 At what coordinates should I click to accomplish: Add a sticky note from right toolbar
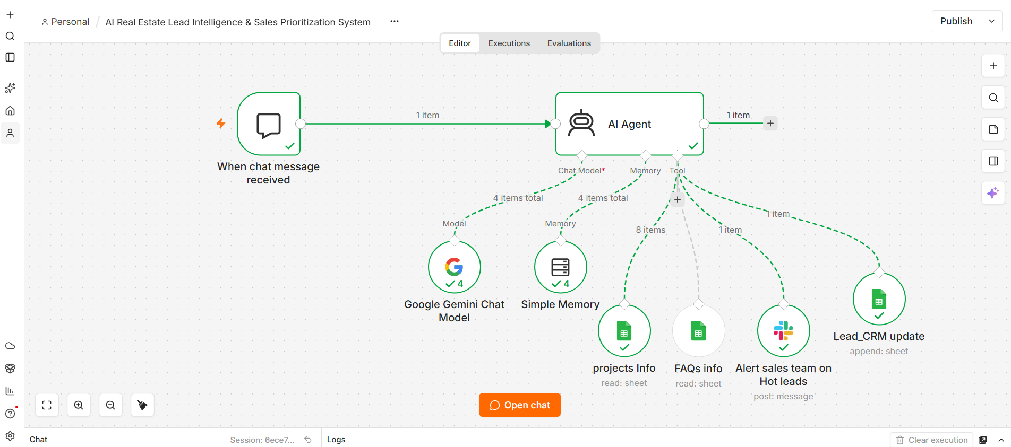click(x=993, y=129)
